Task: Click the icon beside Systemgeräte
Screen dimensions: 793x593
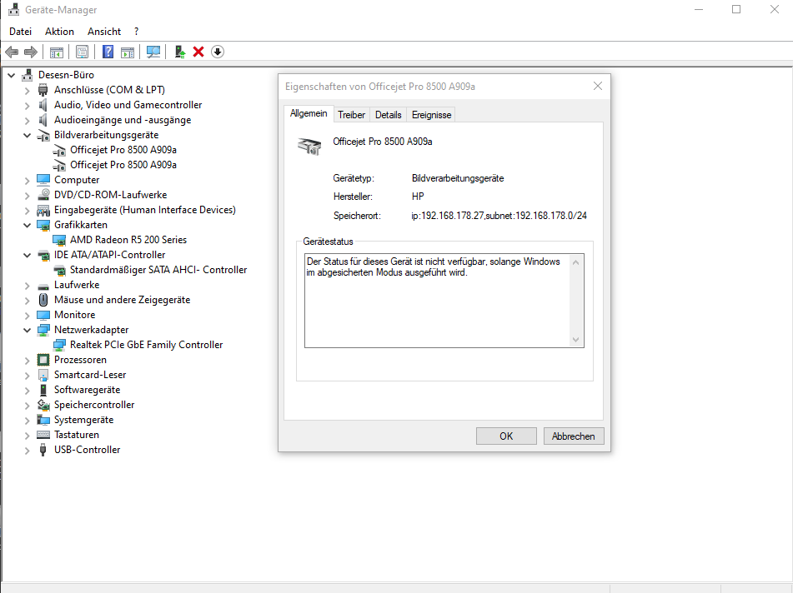Action: [43, 421]
